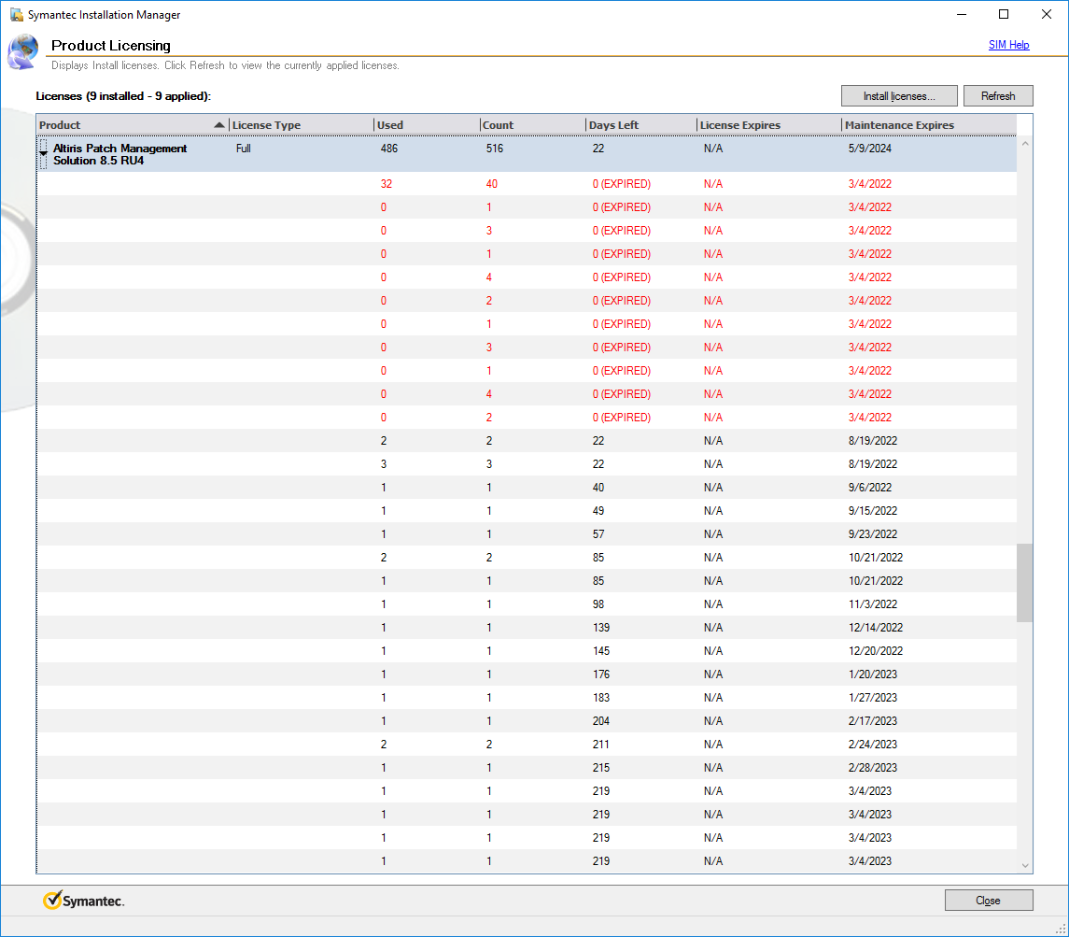Click the Count value 516
The width and height of the screenshot is (1069, 937).
point(495,149)
